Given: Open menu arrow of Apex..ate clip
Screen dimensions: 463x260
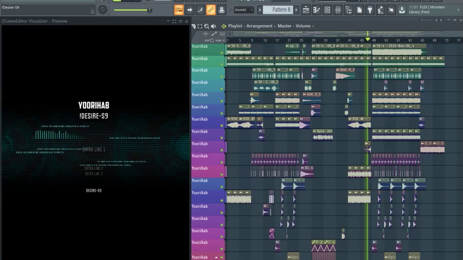Looking at the screenshot, I should pos(314,131).
